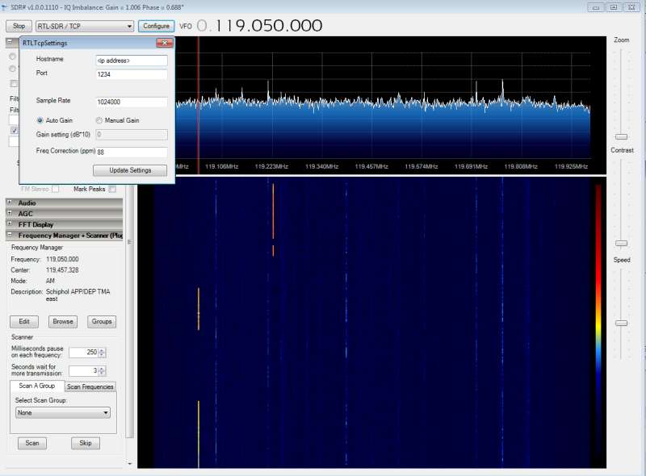The height and width of the screenshot is (476, 646).
Task: Click the Contrast slider handle
Action: [x=621, y=244]
